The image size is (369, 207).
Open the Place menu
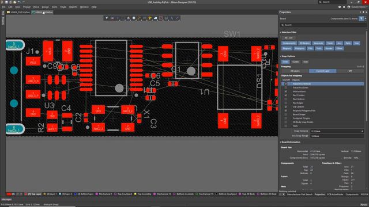[36, 7]
